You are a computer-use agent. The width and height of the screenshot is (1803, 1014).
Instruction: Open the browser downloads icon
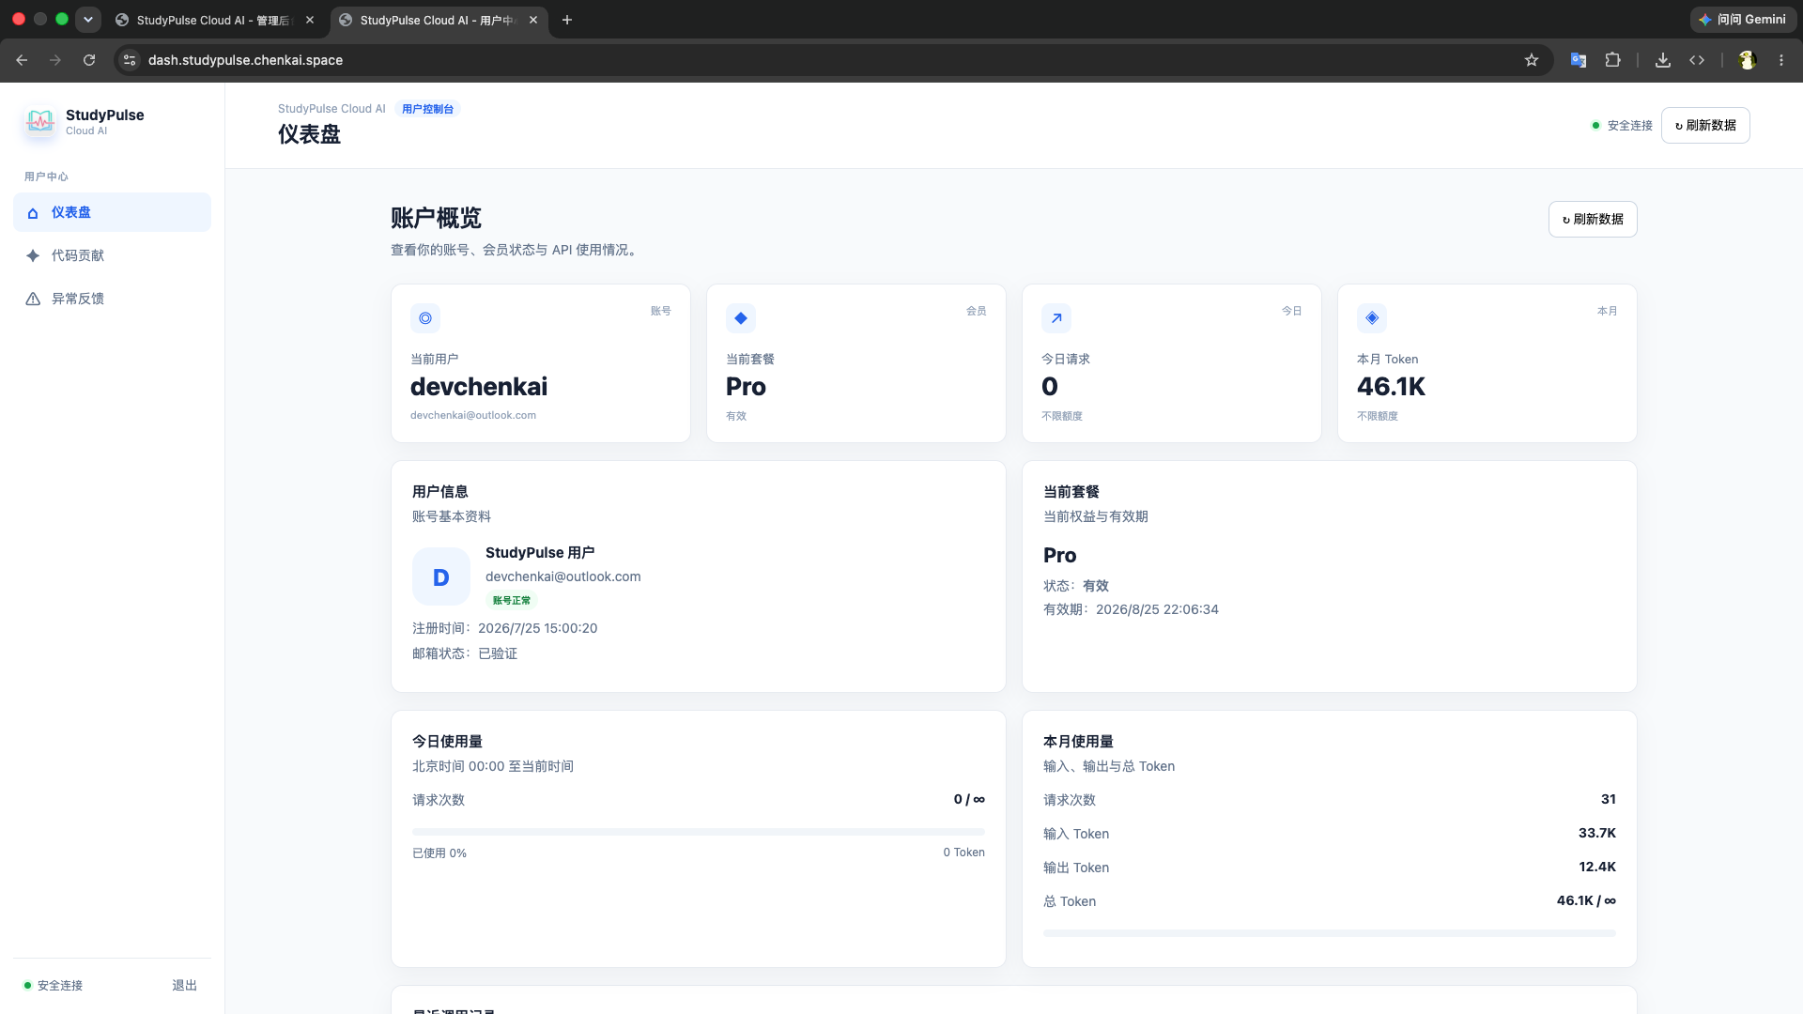1663,60
